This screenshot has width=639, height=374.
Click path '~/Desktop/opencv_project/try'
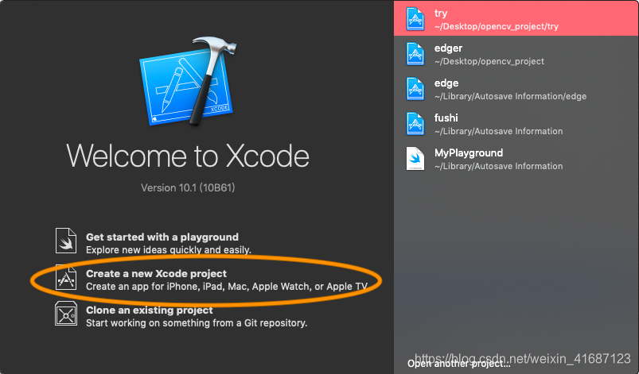point(497,26)
